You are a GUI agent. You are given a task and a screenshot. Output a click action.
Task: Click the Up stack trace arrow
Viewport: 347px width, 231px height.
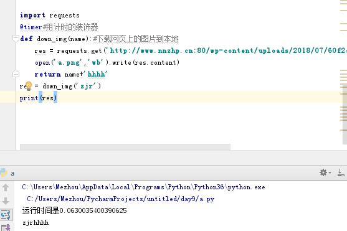tap(6, 187)
